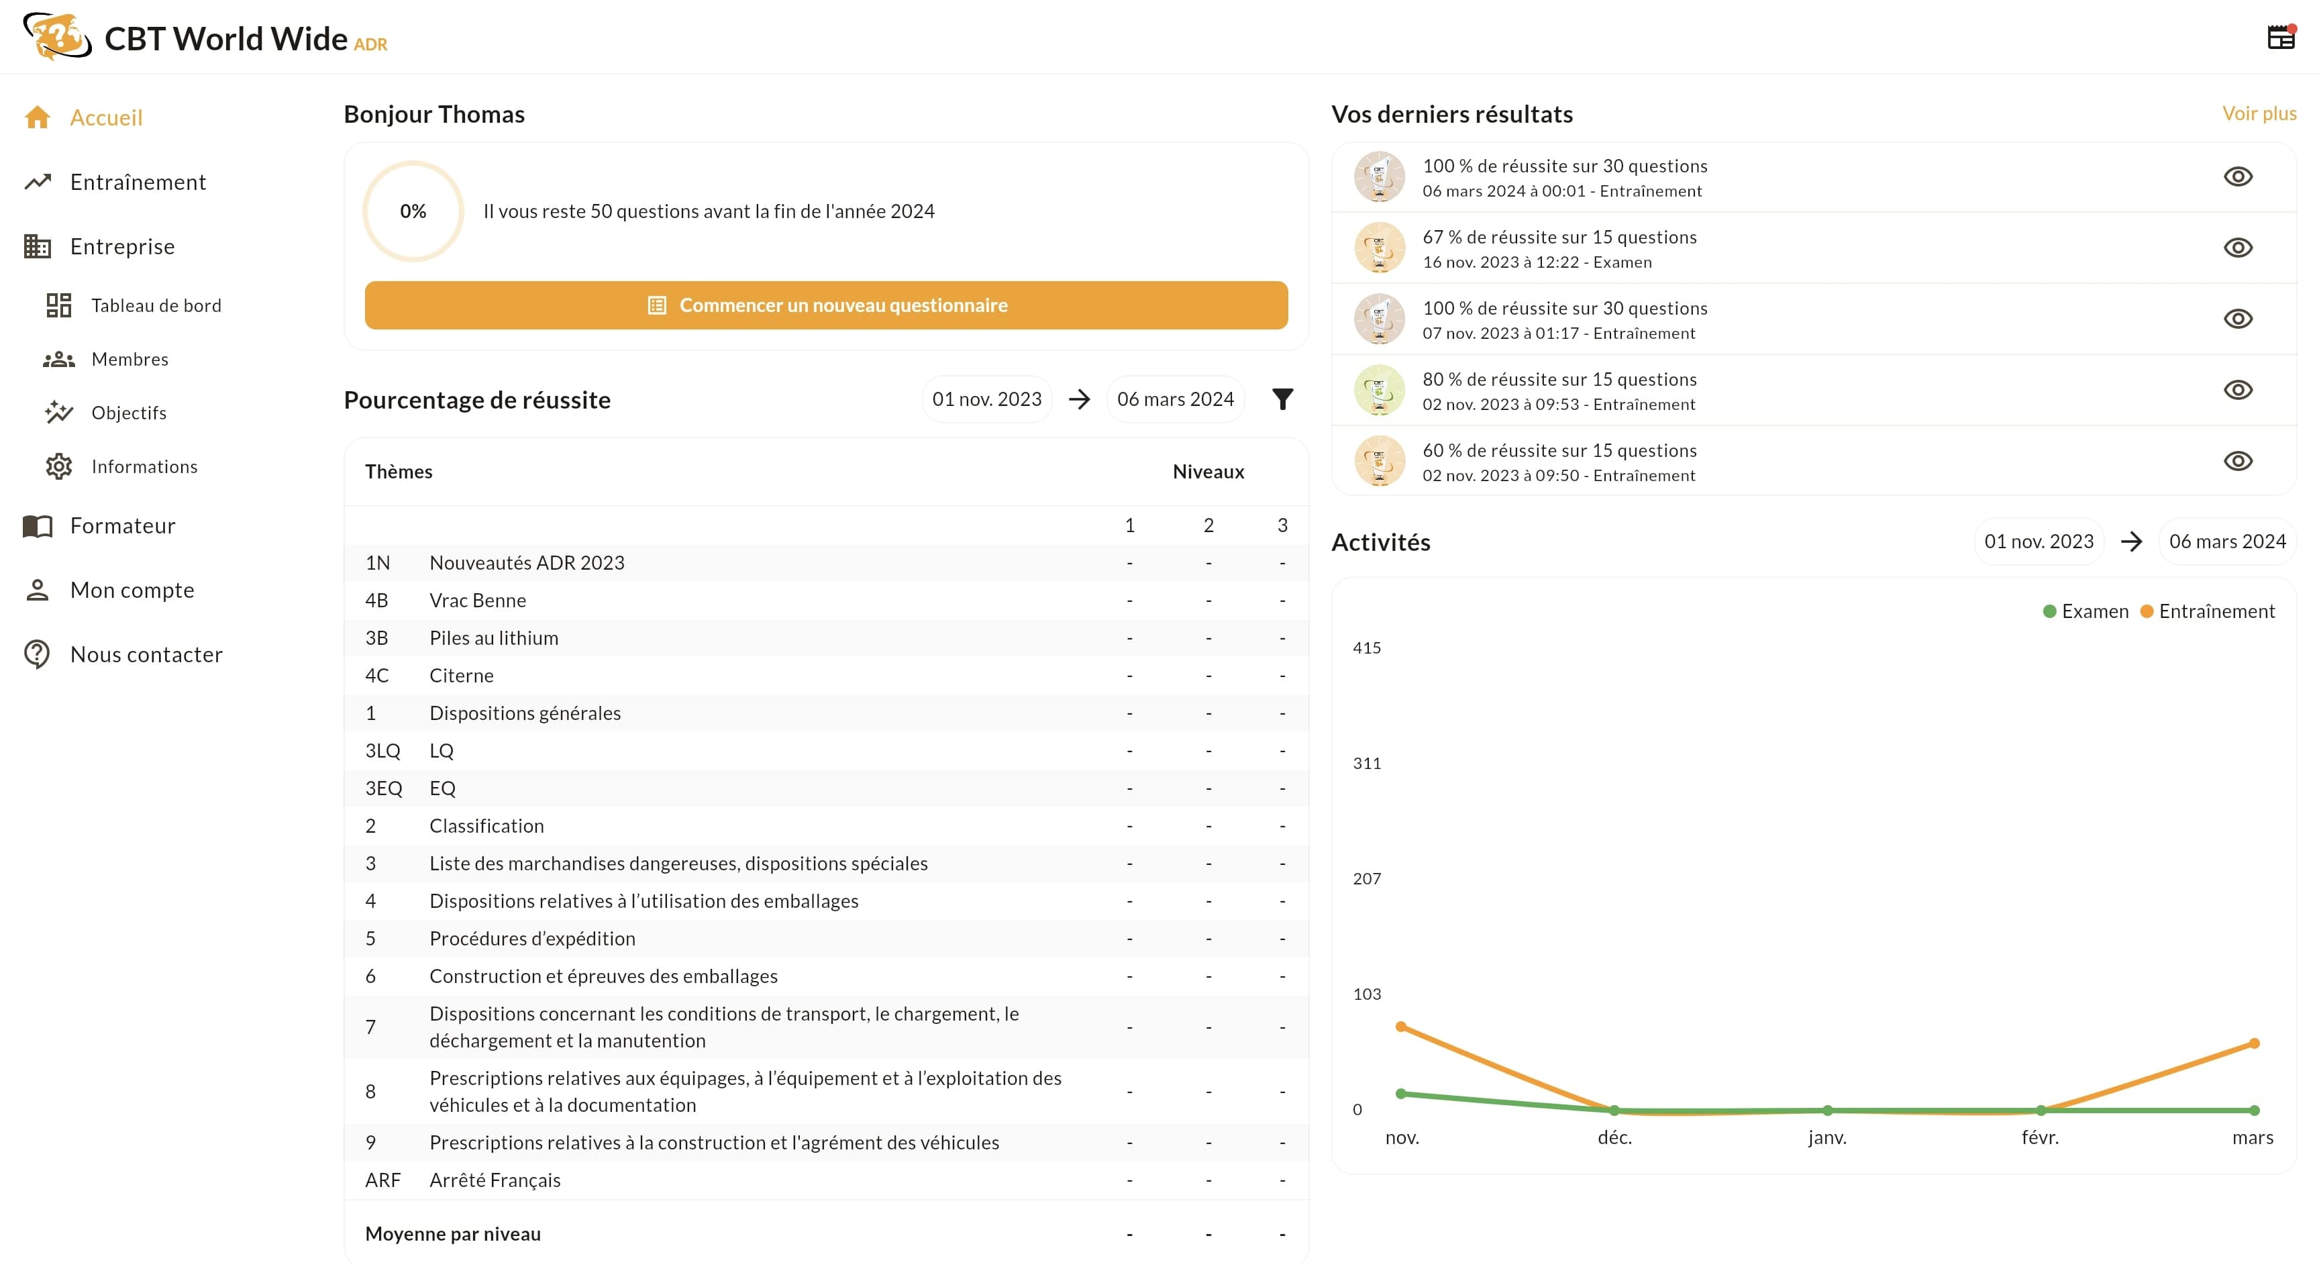Open Tableau de bord dashboard icon
The width and height of the screenshot is (2319, 1287).
tap(60, 305)
